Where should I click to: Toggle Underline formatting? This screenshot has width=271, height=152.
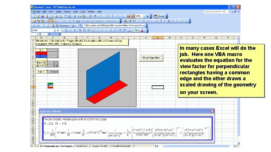click(x=75, y=30)
